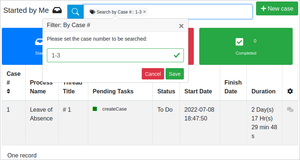This screenshot has width=300, height=160.
Task: Open table column settings gear icon
Action: coord(290,91)
